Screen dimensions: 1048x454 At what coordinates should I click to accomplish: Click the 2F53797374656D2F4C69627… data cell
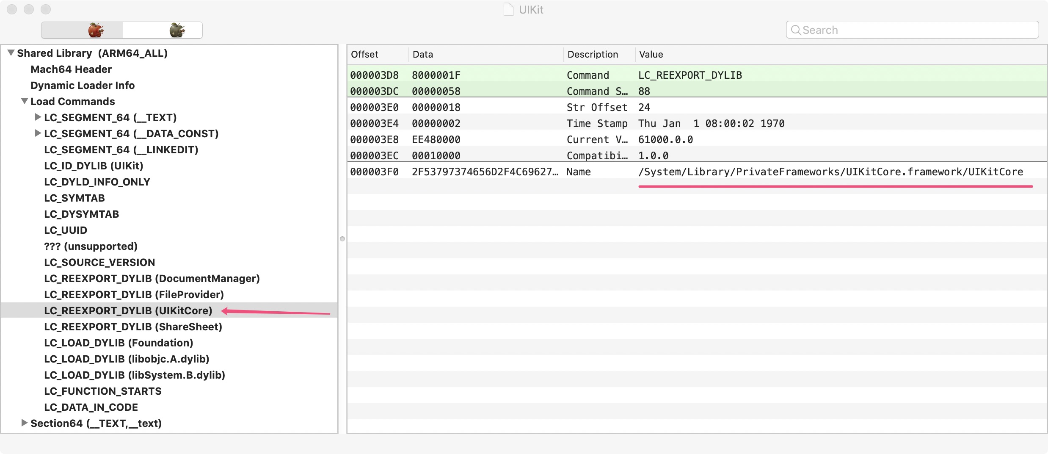point(485,172)
